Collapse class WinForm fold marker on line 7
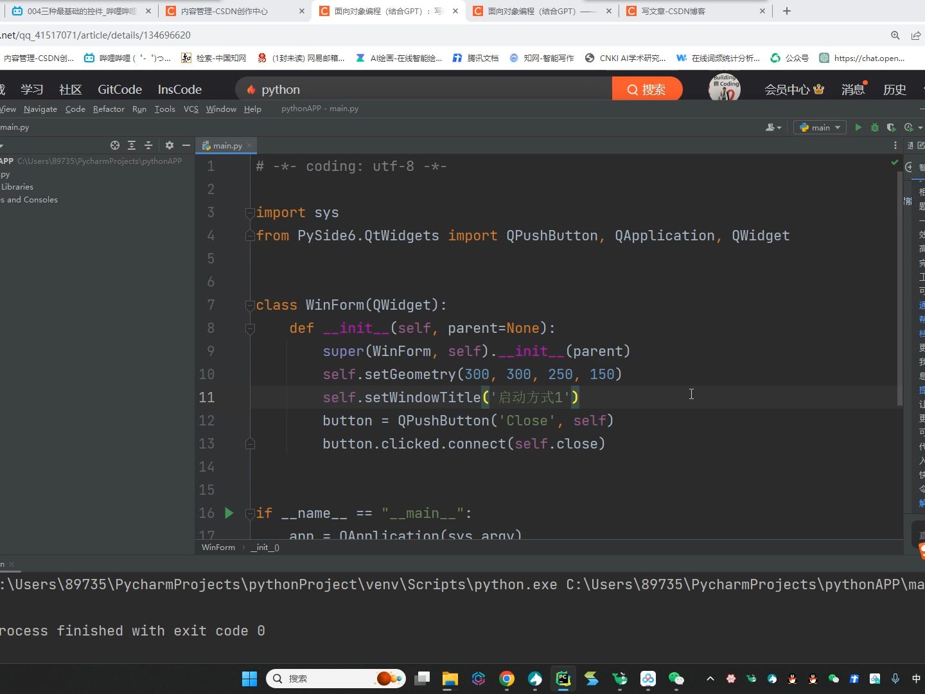The height and width of the screenshot is (694, 925). point(250,305)
